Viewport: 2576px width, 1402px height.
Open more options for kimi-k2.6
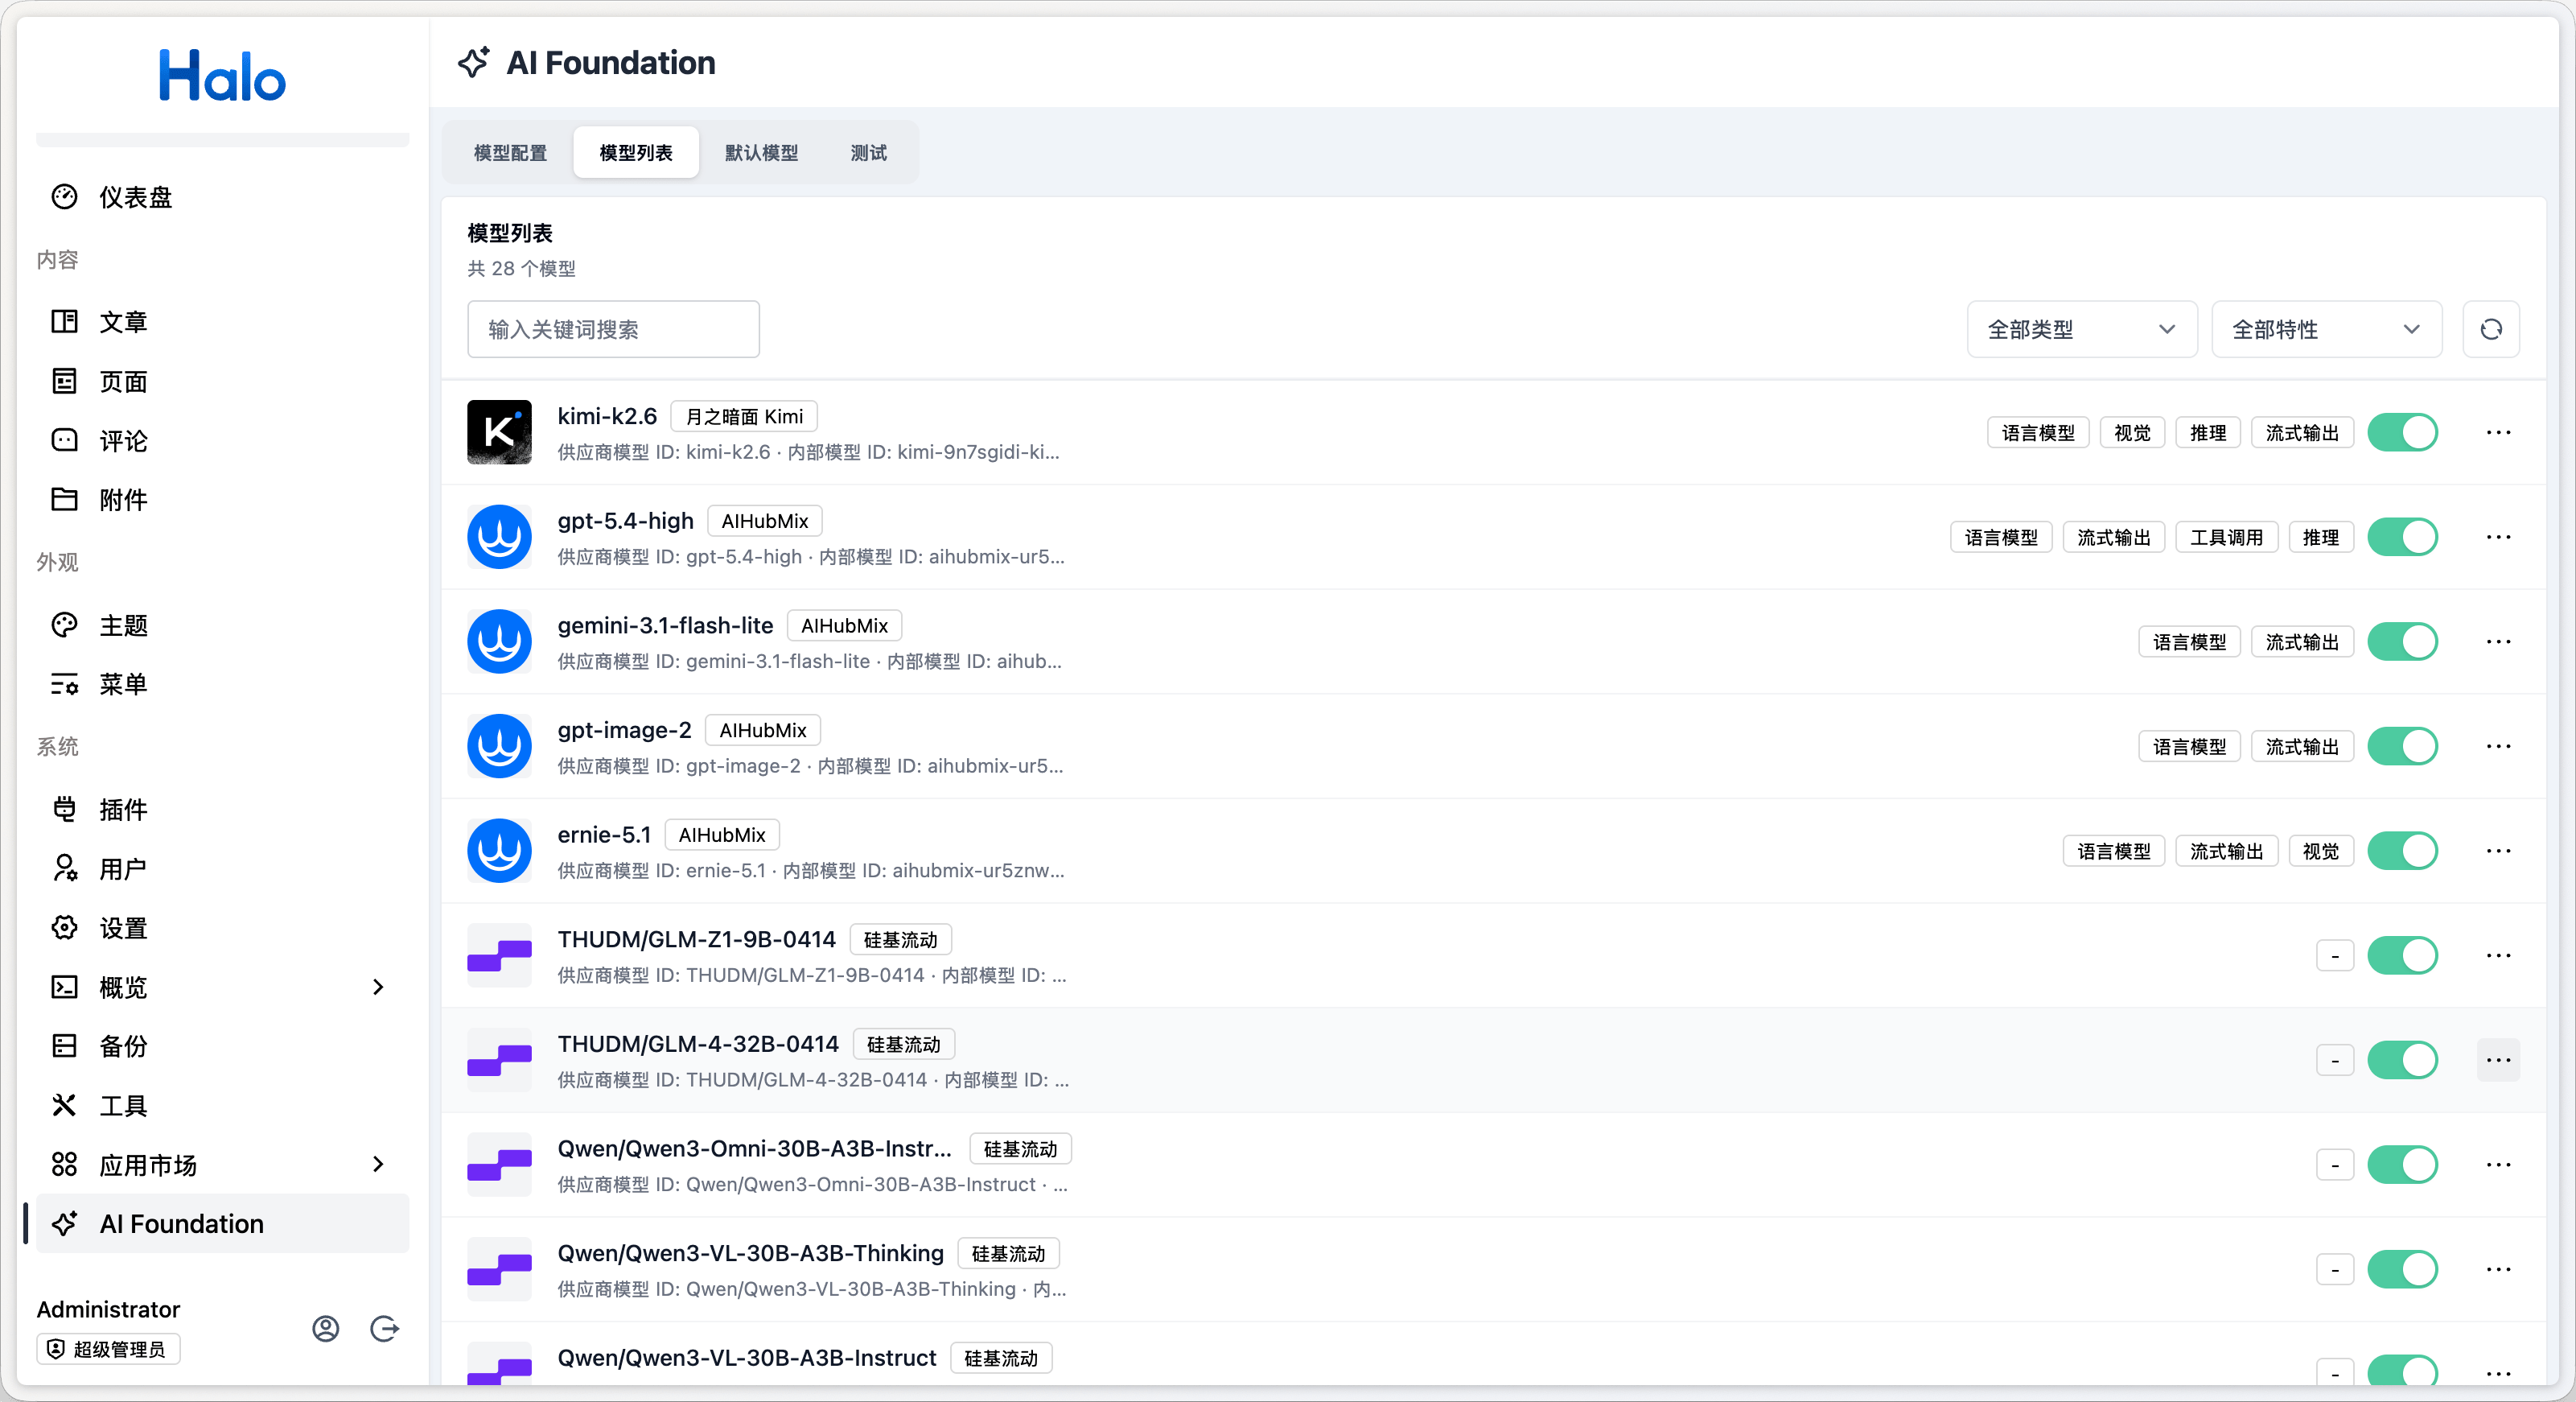[2498, 432]
